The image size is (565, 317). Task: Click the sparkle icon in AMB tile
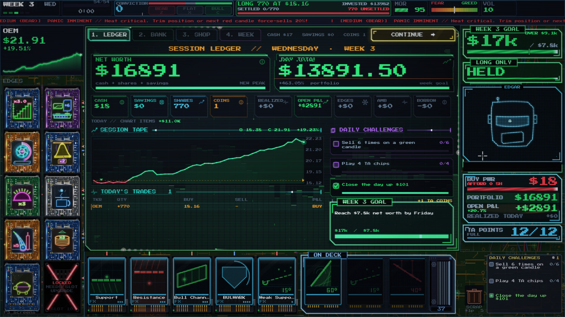pos(405,102)
